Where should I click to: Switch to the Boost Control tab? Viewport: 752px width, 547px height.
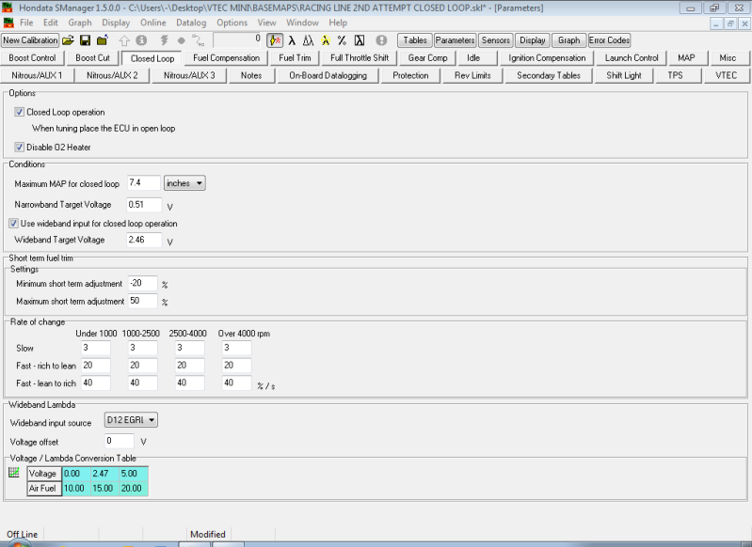point(32,58)
